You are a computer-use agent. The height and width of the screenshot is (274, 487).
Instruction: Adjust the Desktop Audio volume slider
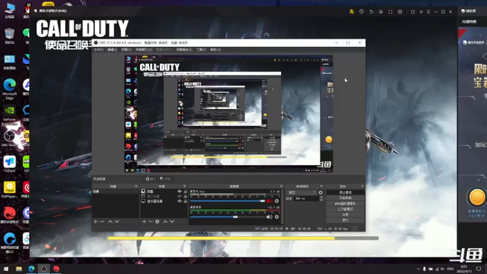(x=227, y=217)
